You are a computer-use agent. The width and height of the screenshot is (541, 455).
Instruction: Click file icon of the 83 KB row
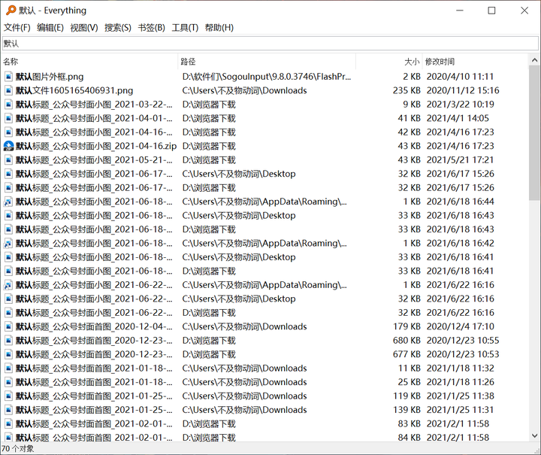tap(8, 423)
